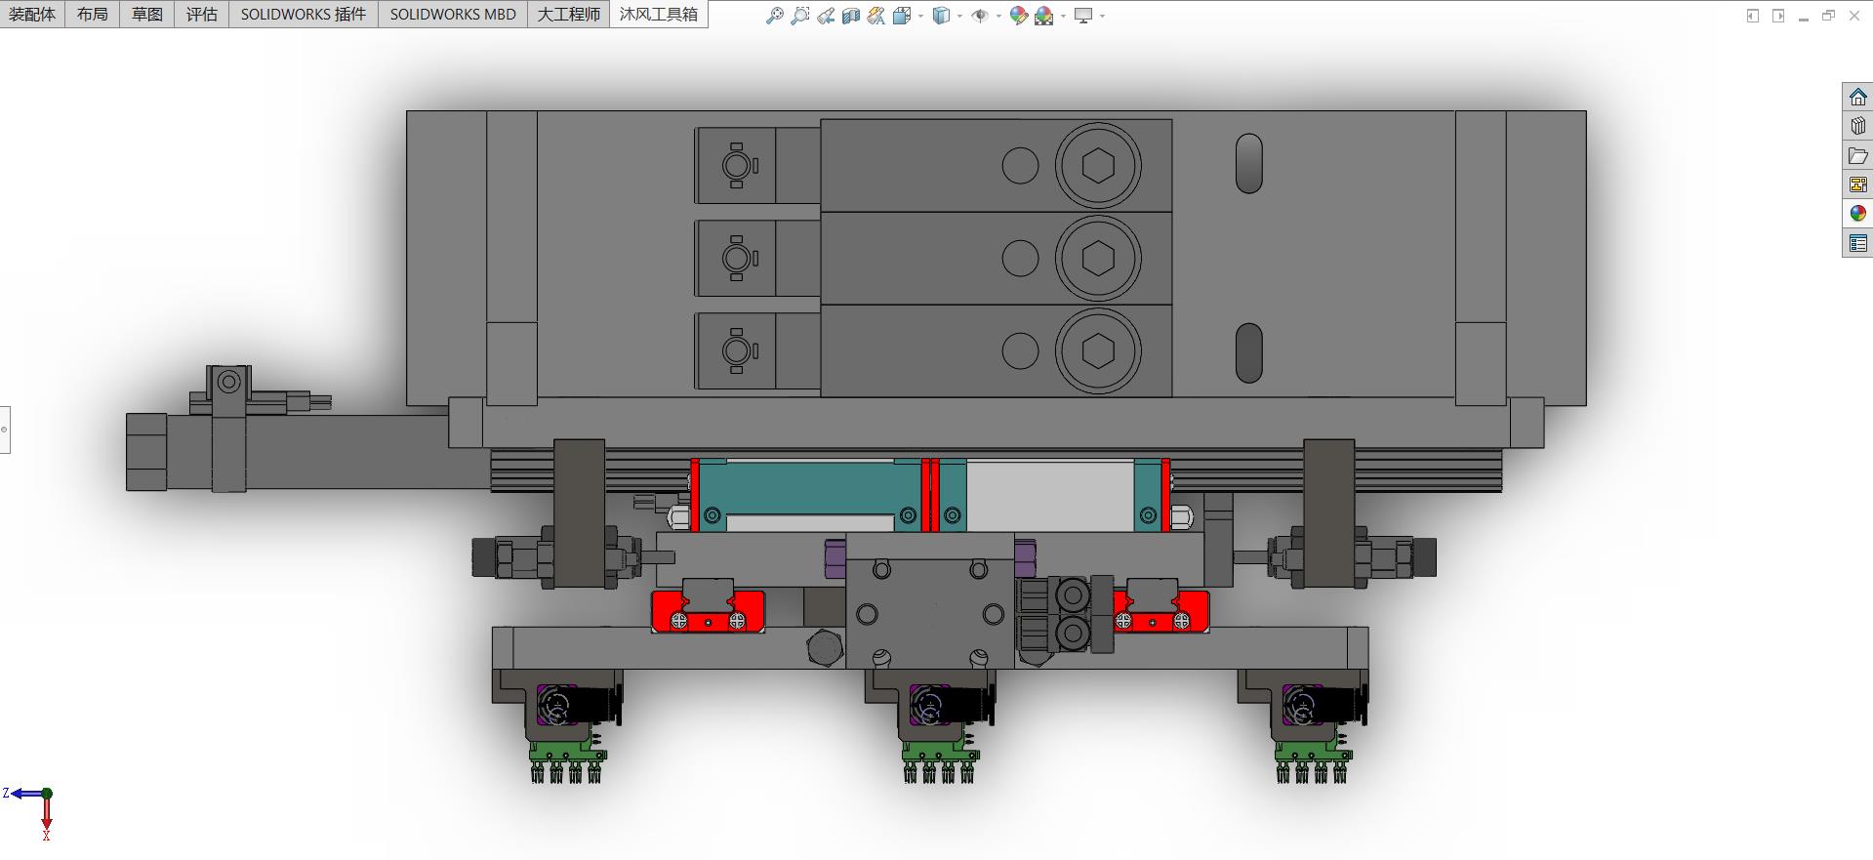Open Appearances, Scenes and Decals pane

pos(1857,214)
